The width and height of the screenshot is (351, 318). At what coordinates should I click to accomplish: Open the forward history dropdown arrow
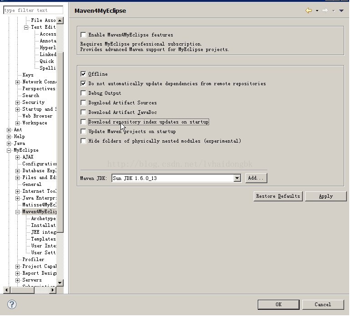click(333, 11)
